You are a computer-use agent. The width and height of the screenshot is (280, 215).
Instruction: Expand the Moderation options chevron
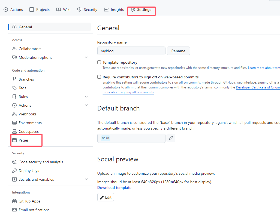pos(86,57)
